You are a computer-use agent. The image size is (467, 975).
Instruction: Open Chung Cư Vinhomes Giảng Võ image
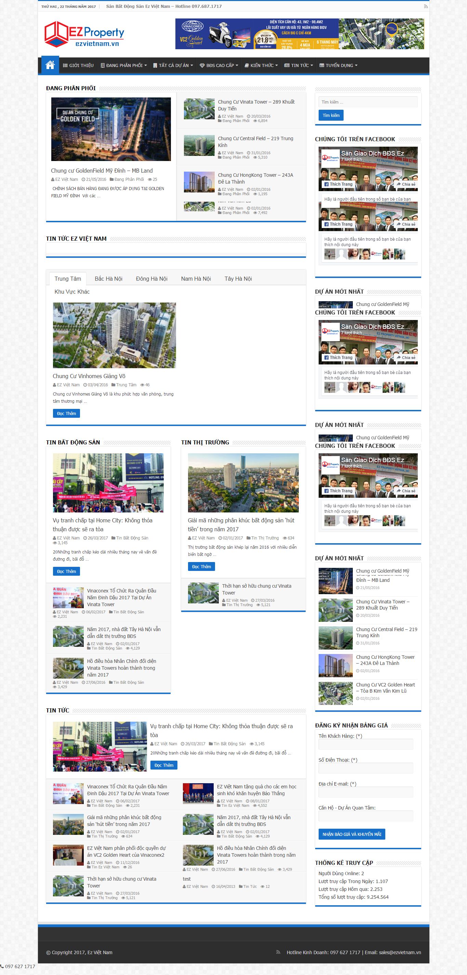[x=114, y=335]
